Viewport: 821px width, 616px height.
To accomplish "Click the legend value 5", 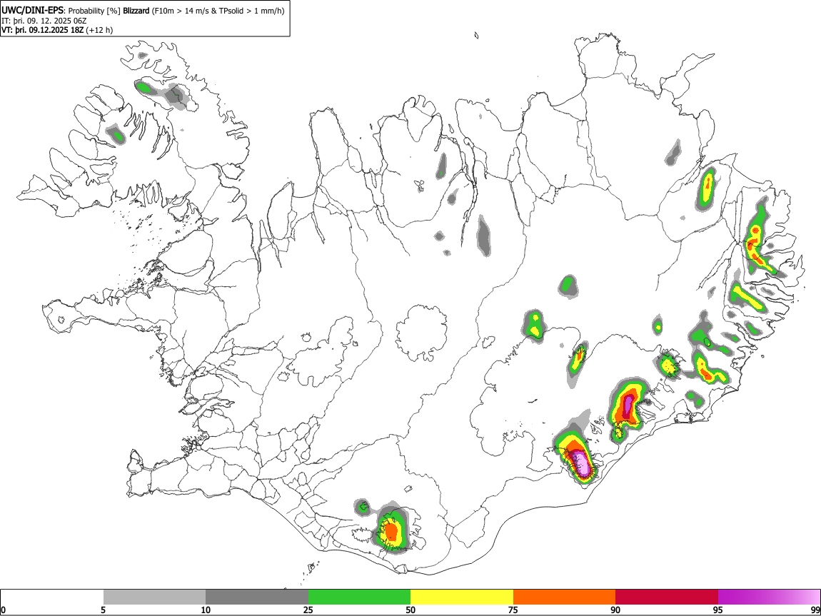I will (104, 610).
